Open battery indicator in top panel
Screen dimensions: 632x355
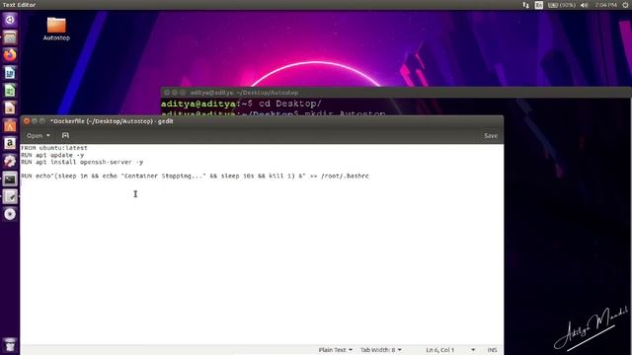[x=562, y=5]
